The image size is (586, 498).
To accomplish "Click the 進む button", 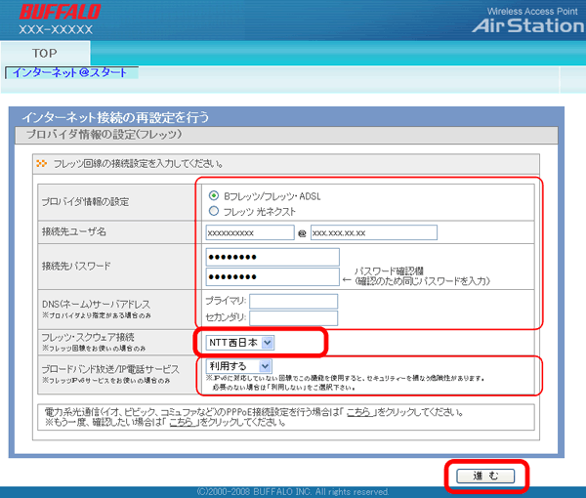I will click(485, 476).
